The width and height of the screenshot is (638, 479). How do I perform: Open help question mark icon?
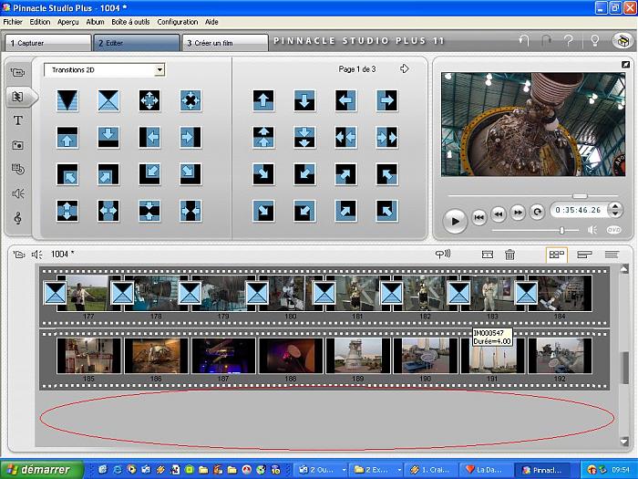pyautogui.click(x=569, y=40)
